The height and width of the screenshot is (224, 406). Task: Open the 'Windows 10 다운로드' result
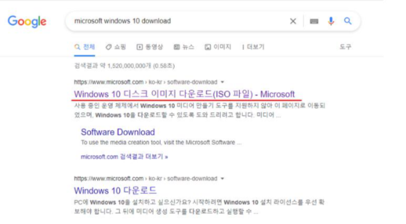click(x=115, y=191)
